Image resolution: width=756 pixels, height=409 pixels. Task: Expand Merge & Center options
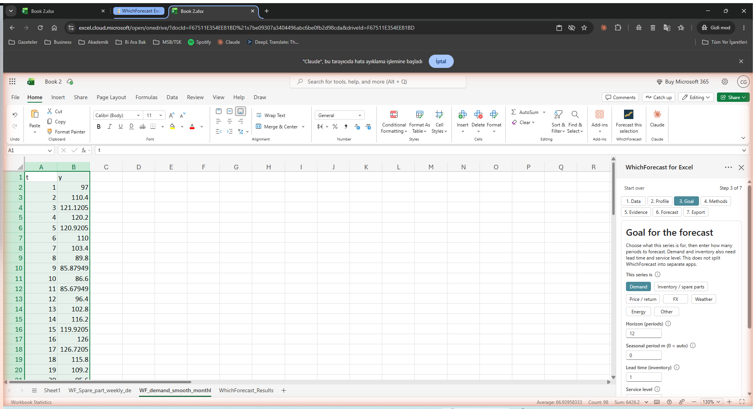tap(303, 126)
